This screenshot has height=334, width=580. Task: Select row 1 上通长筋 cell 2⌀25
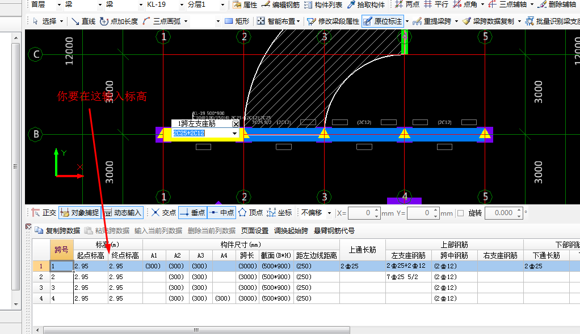(x=363, y=266)
